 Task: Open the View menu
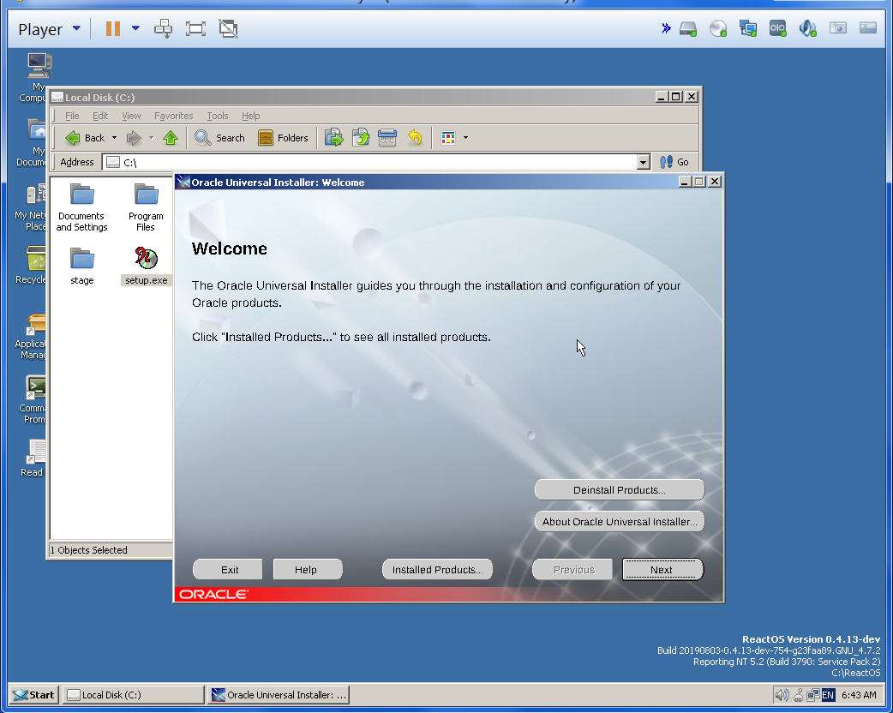[x=131, y=116]
